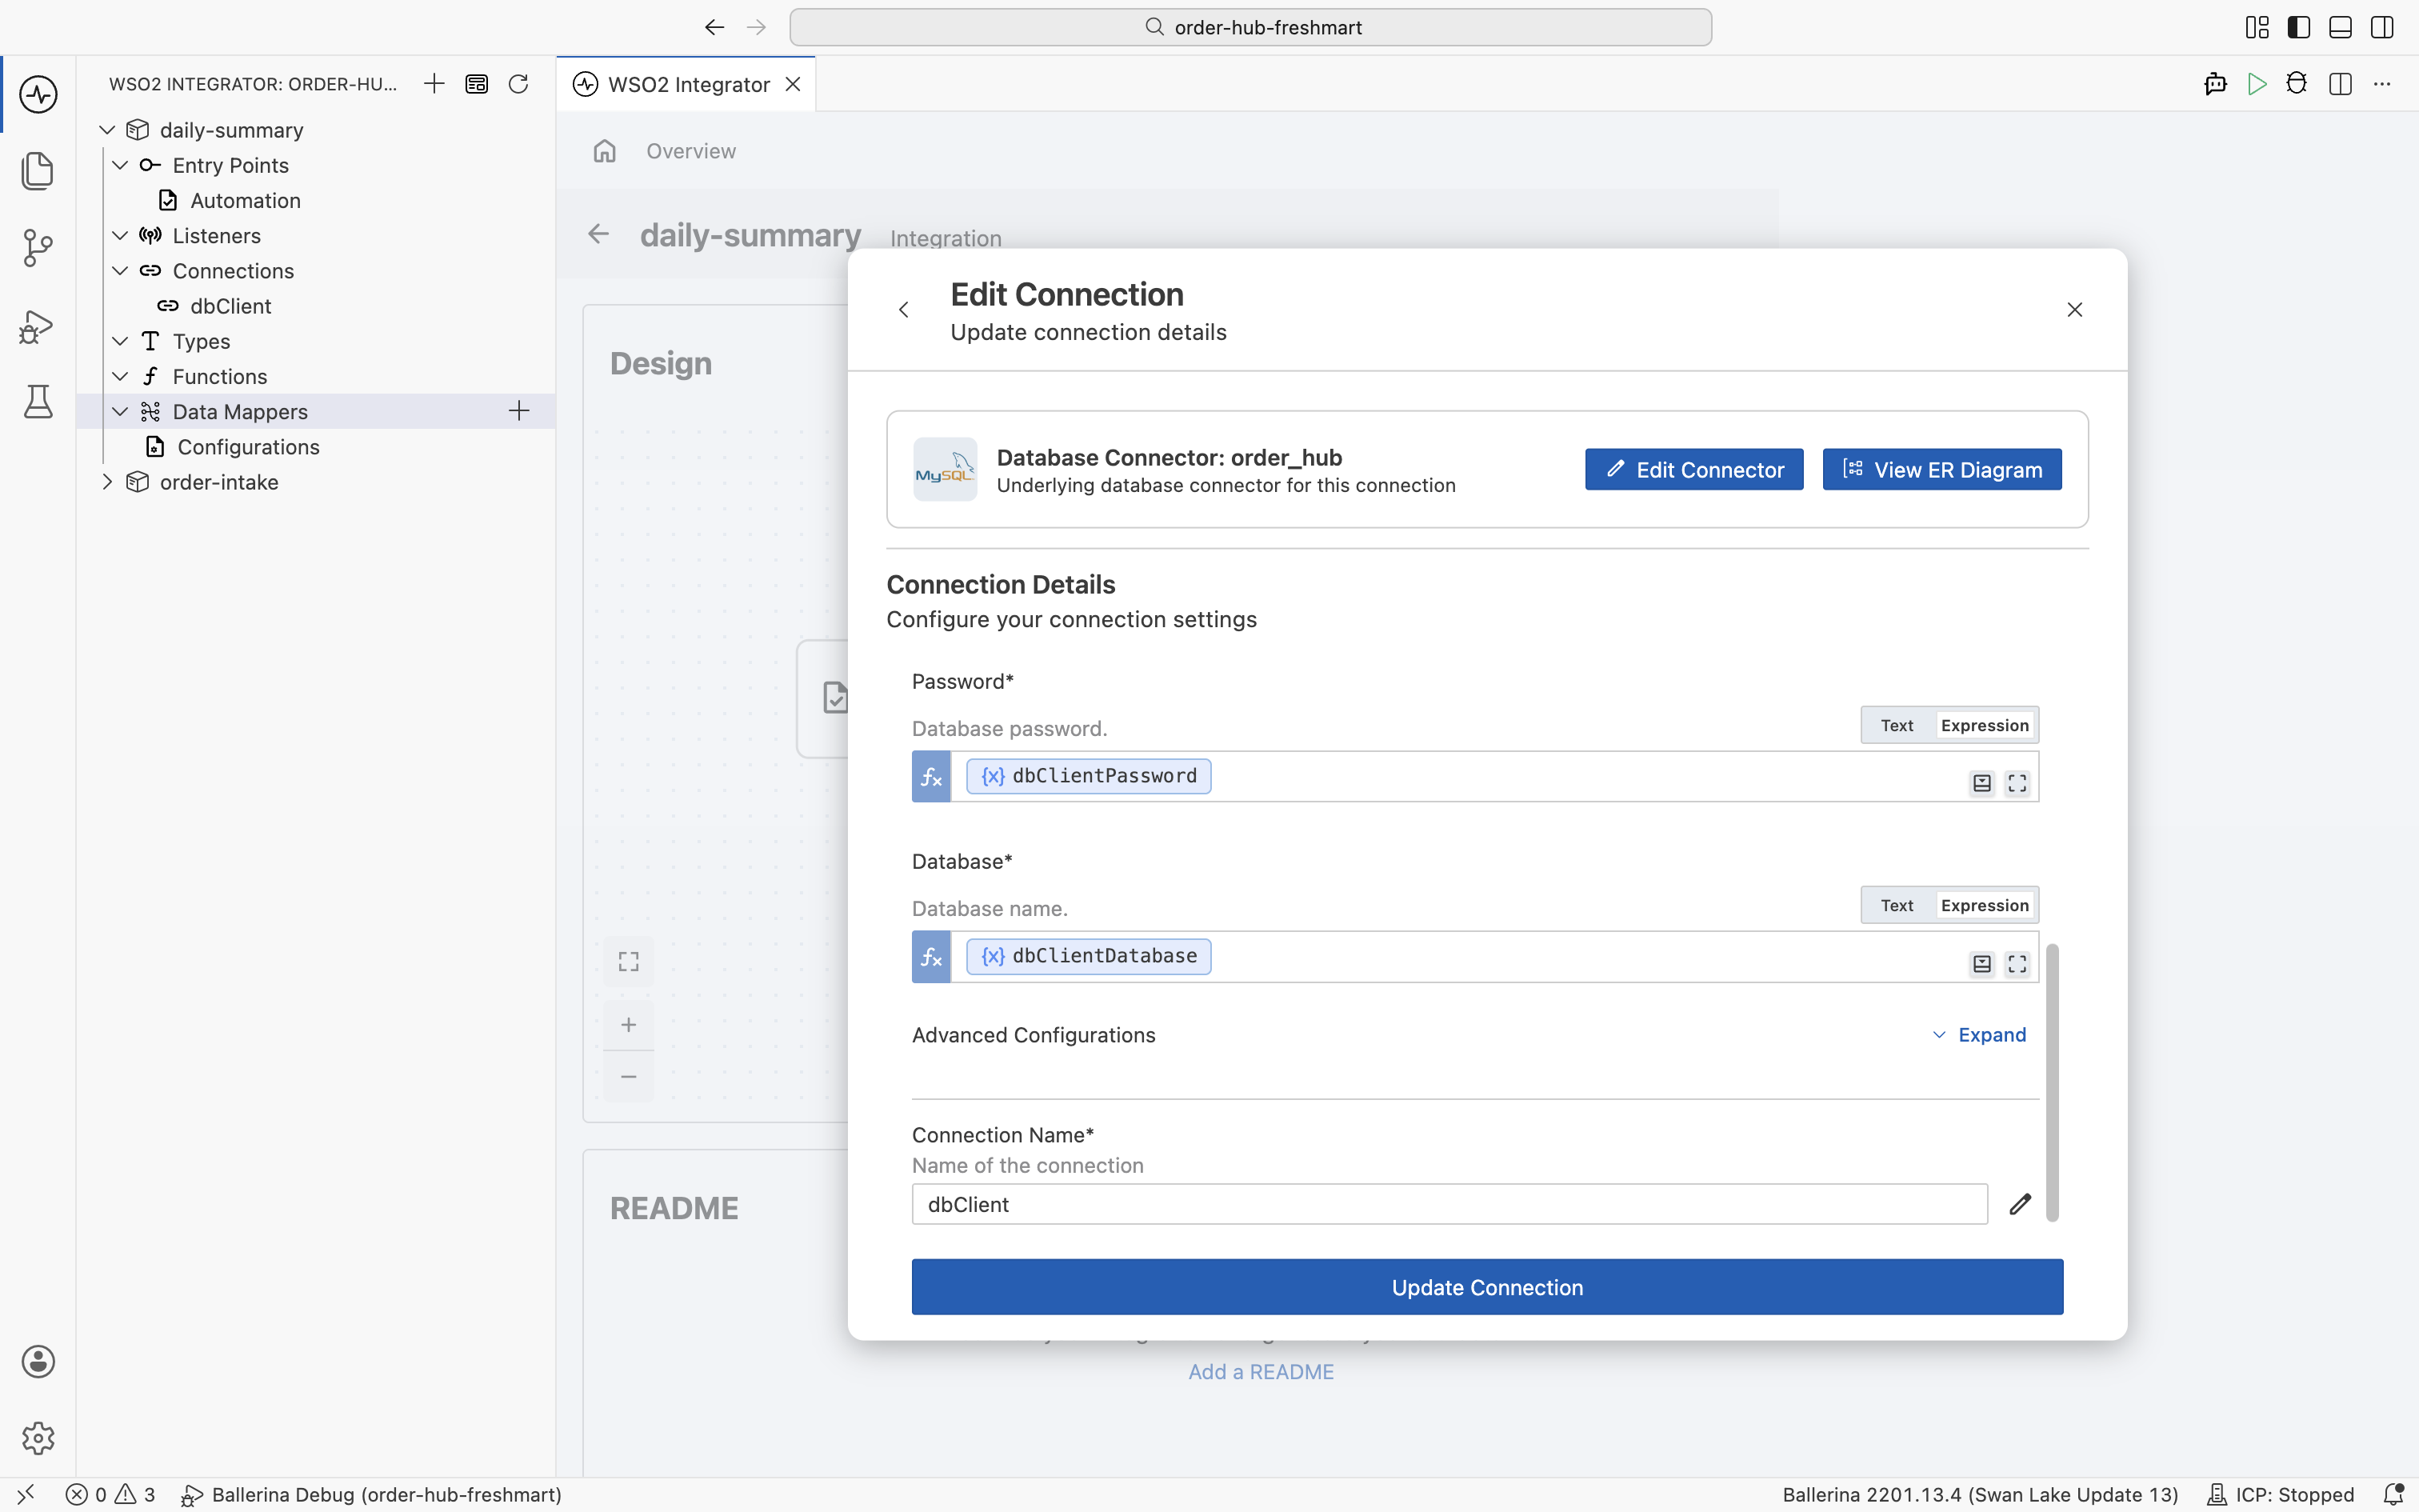Click the Edit Connection dialog scrollbar
2419x1512 pixels.
[x=2052, y=1083]
